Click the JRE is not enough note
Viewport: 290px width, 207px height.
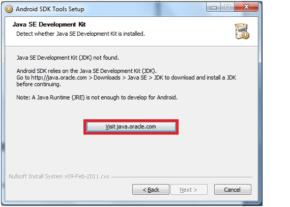click(x=97, y=97)
